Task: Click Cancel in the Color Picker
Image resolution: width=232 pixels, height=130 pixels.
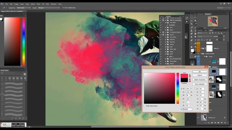Action: (200, 75)
